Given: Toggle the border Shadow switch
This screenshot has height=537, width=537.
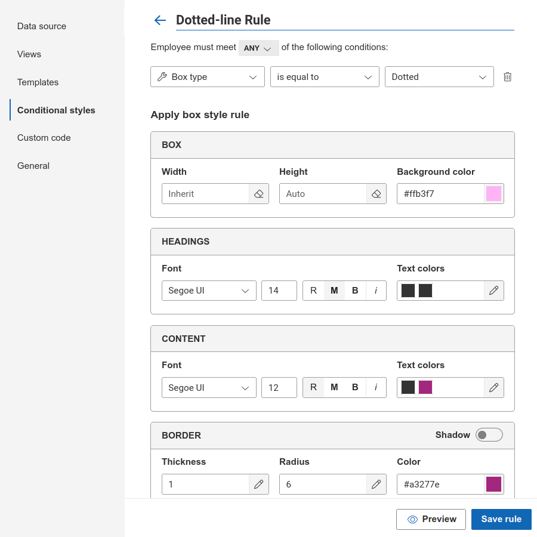Looking at the screenshot, I should click(489, 435).
